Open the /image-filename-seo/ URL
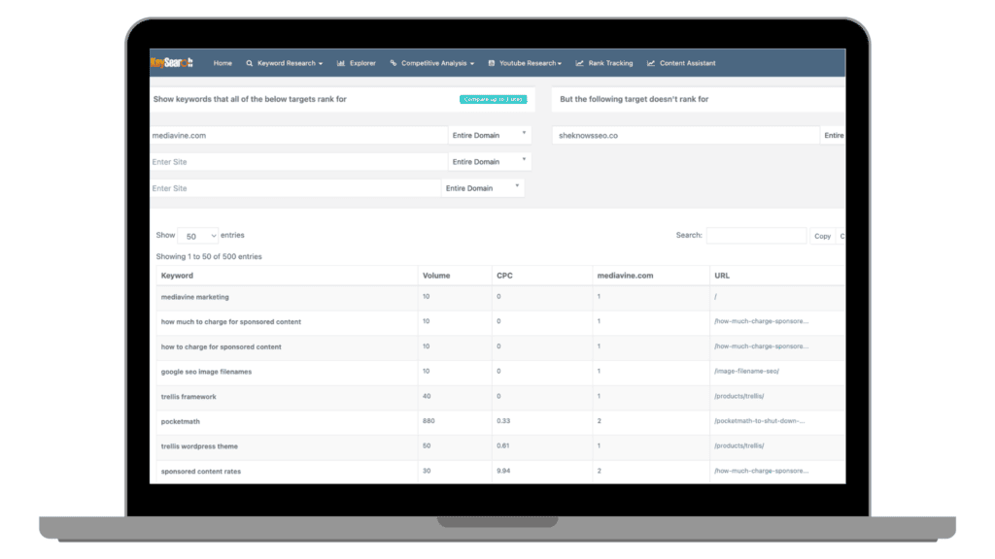This screenshot has height=559, width=995. coord(746,372)
